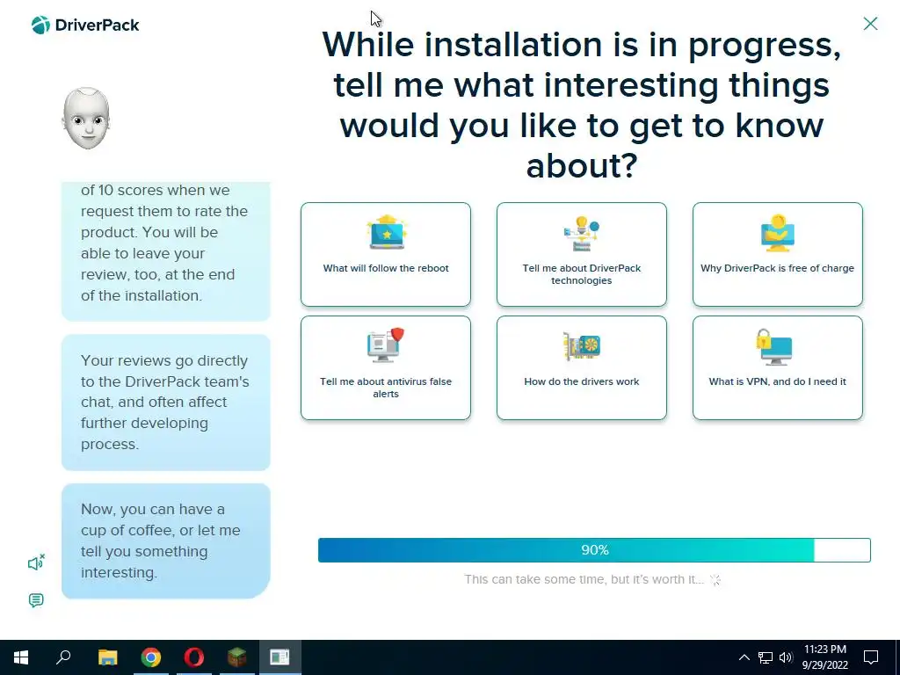Screen dimensions: 900x675
Task: Open Minecraft from the taskbar
Action: click(236, 657)
